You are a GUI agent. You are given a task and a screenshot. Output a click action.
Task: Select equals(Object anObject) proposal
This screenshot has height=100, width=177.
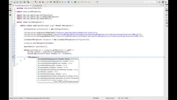pyautogui.click(x=58, y=67)
